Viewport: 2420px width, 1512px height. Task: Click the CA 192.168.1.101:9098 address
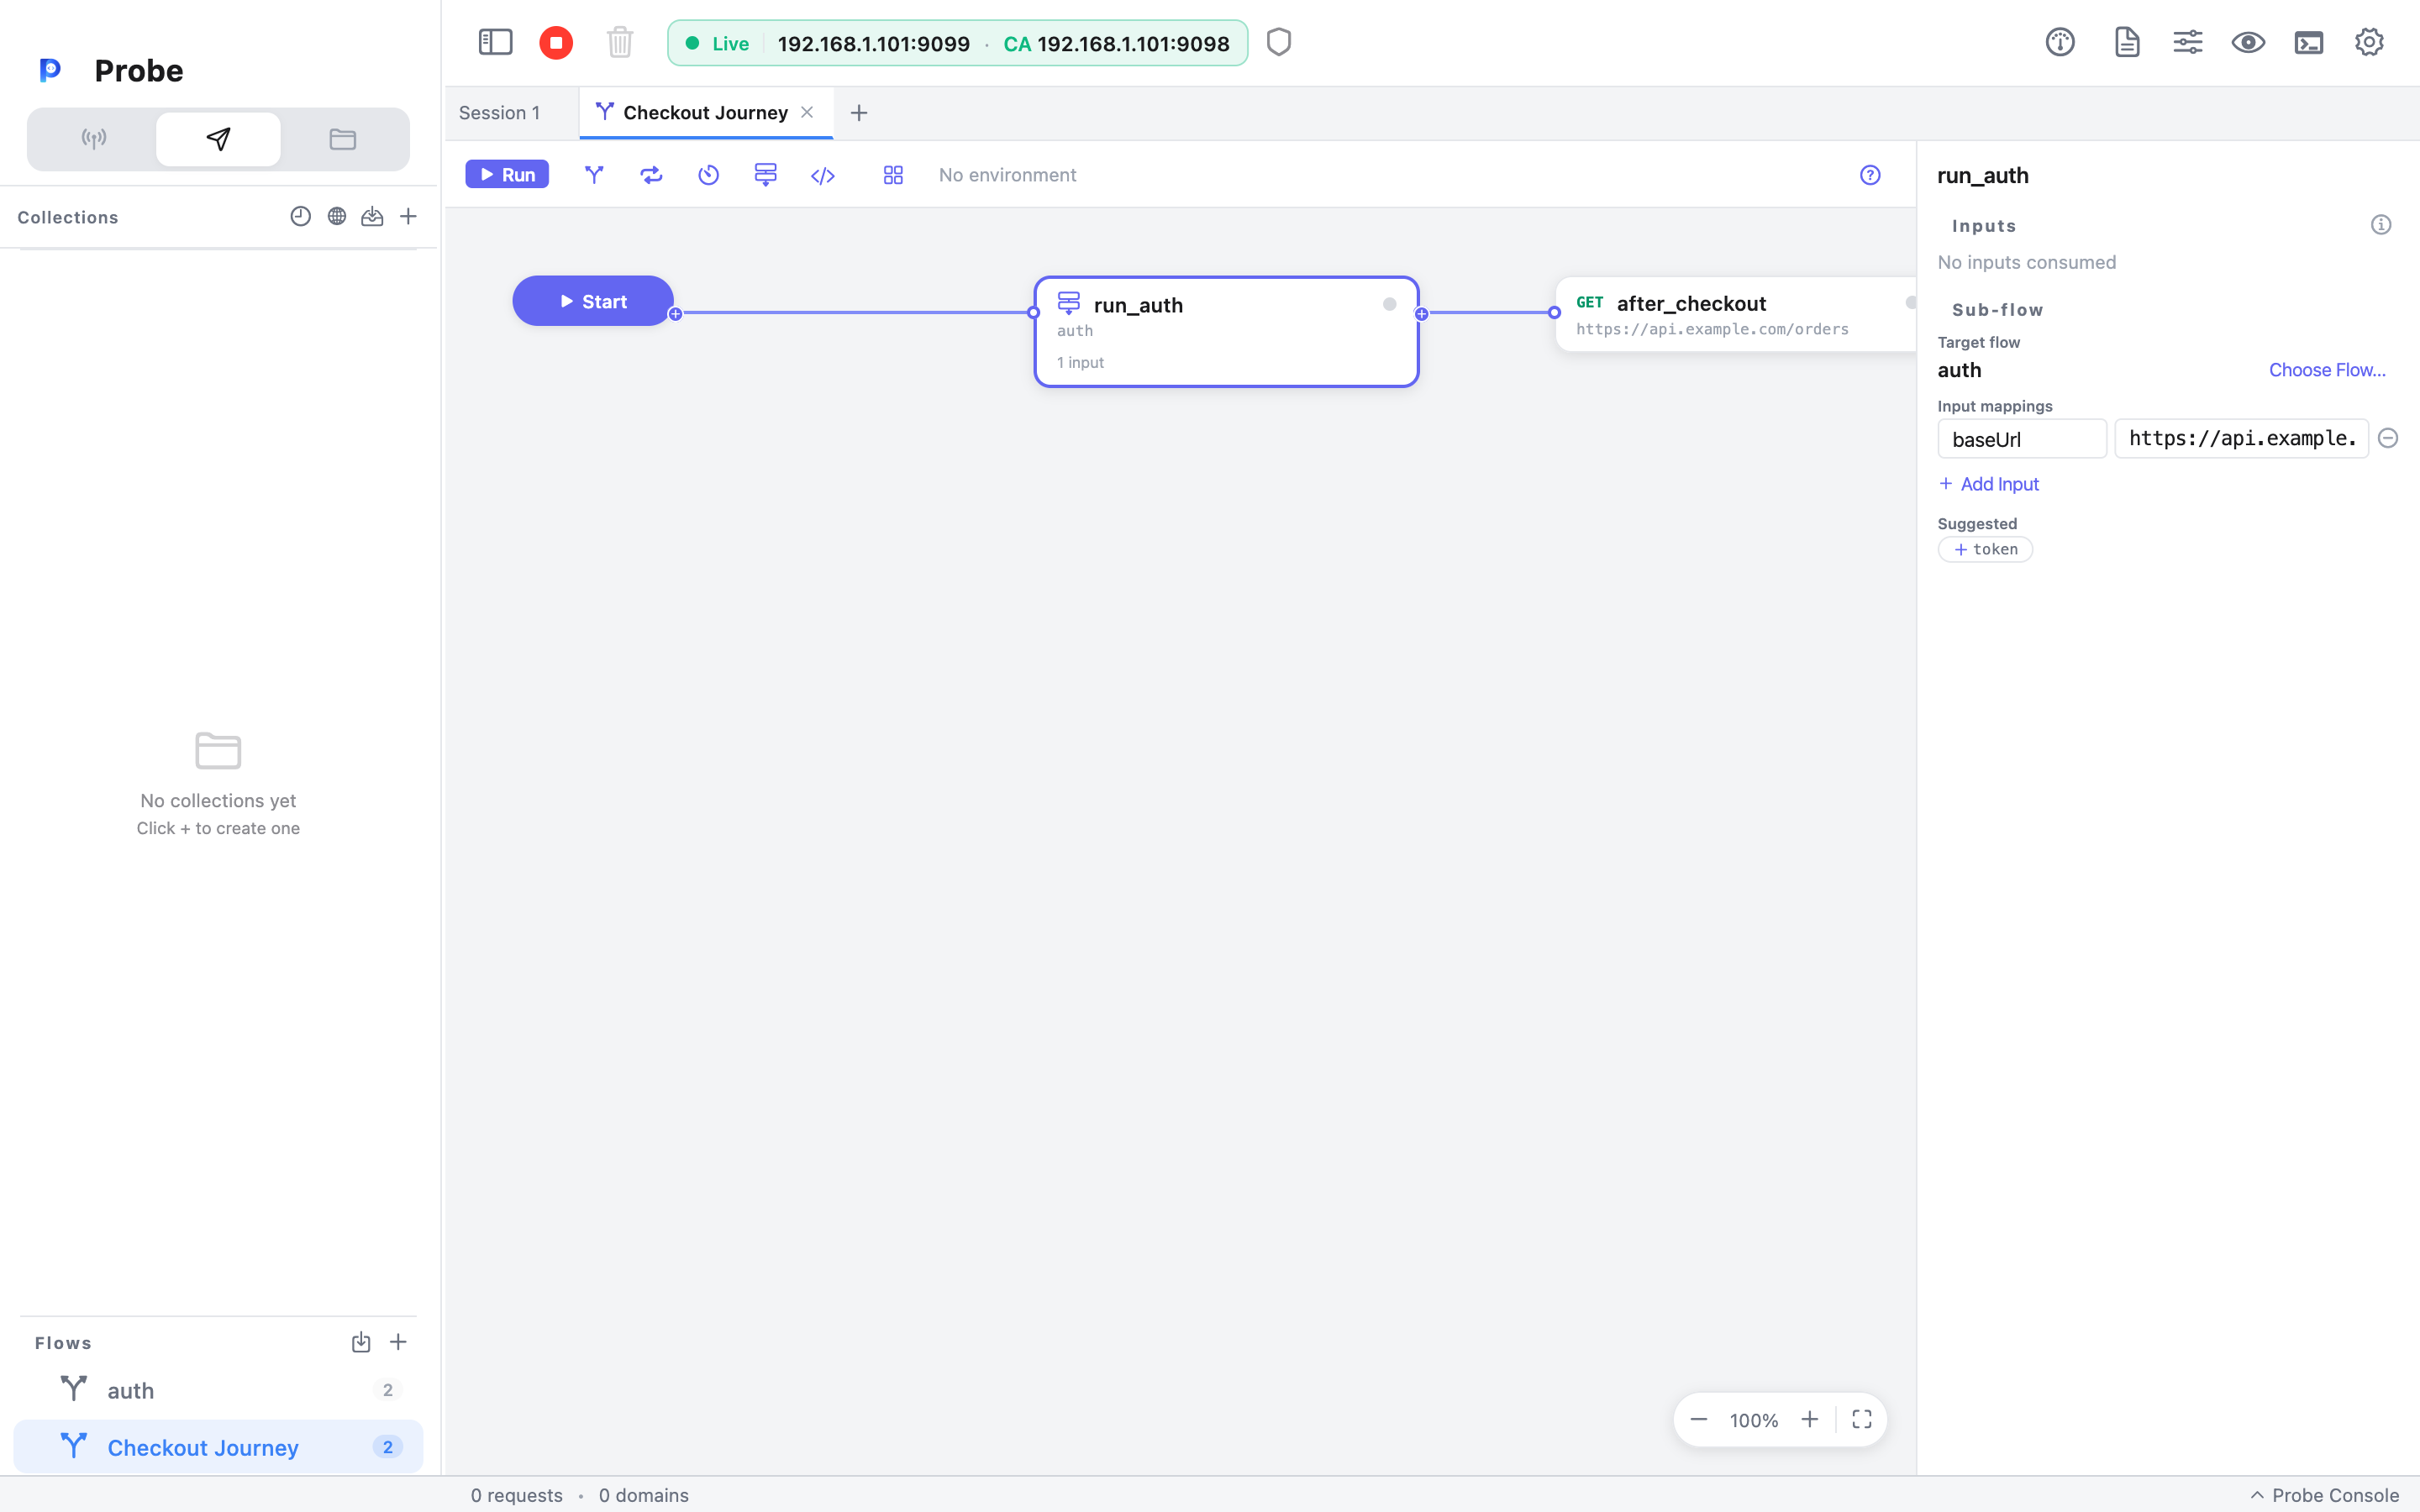pos(1116,44)
